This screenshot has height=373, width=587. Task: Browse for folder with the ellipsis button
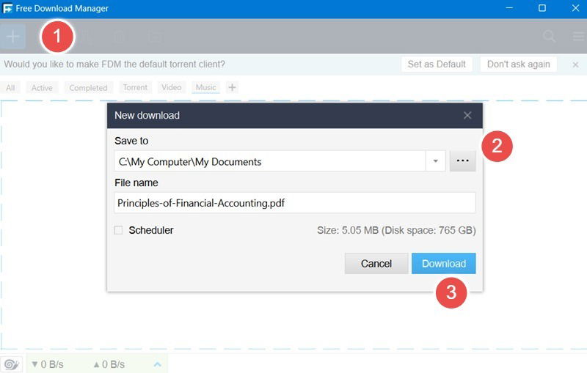pyautogui.click(x=463, y=161)
